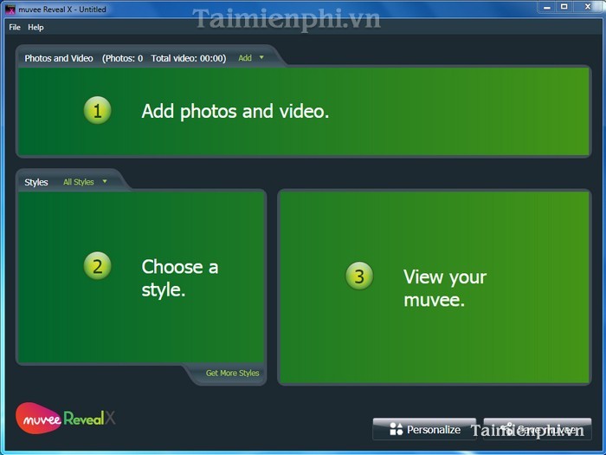Click the share icon on Save/Share button

[x=506, y=429]
